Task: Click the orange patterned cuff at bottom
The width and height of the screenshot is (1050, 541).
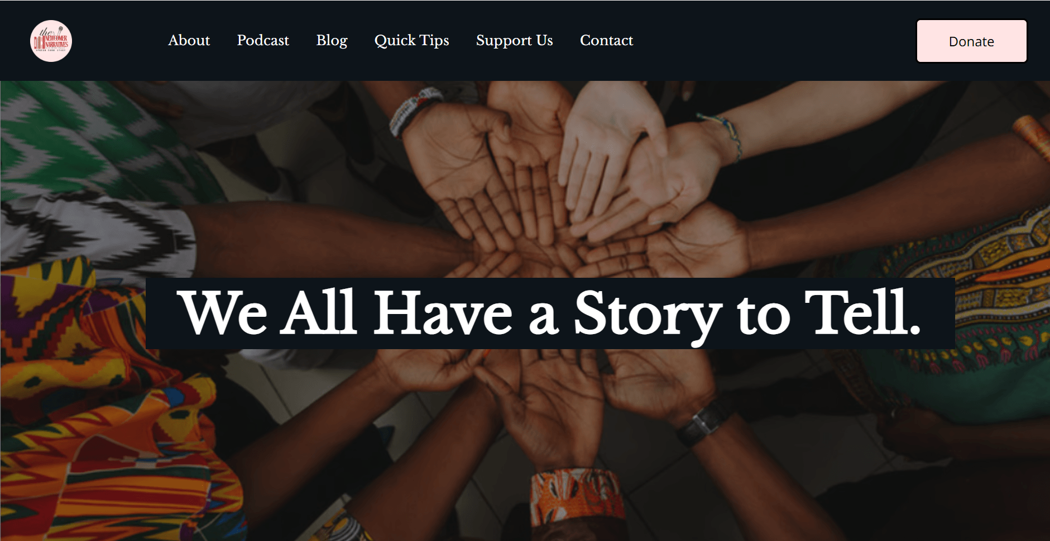Action: [x=575, y=495]
